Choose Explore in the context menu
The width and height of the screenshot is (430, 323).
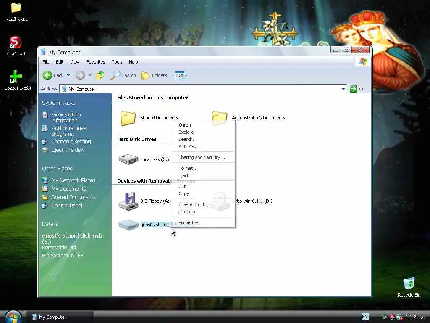tap(203, 132)
